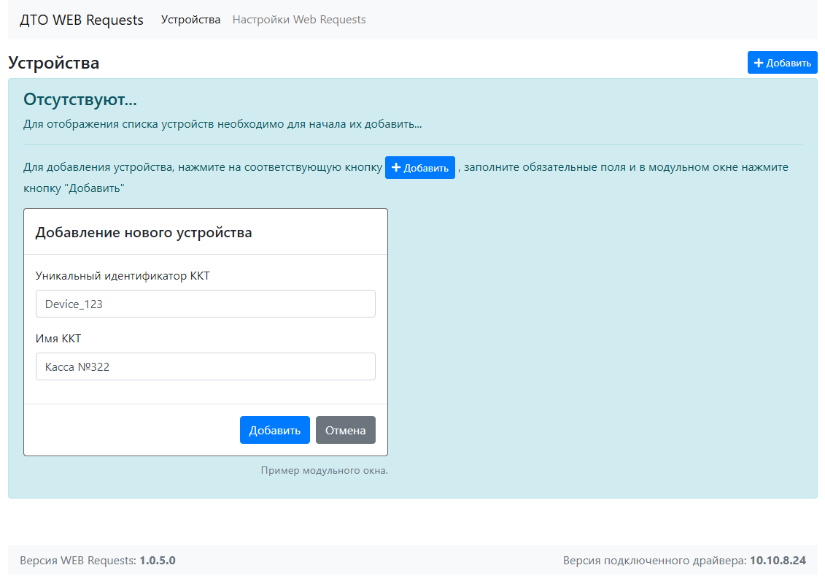The image size is (825, 584).
Task: Click the ДТО WEB Requests brand link
Action: coord(82,20)
